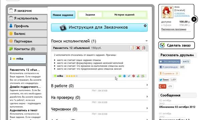Click last green-grey icon in milka row
Screen dimensions: 214x120
[x=143, y=76]
